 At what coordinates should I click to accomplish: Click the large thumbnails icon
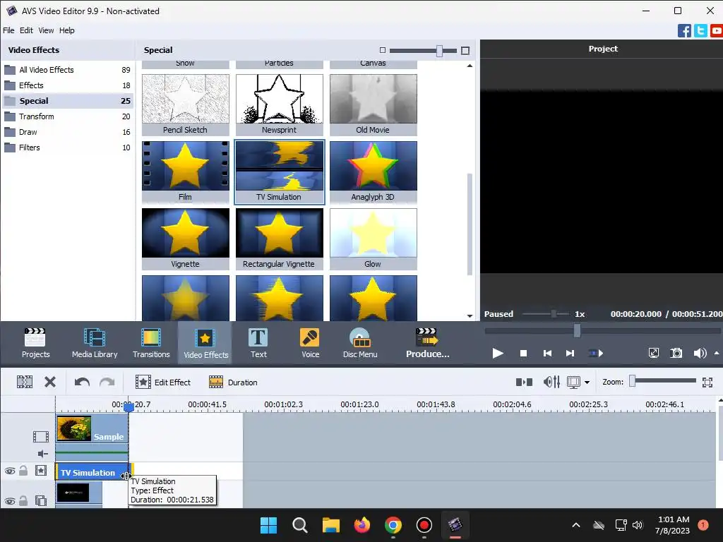pos(465,50)
